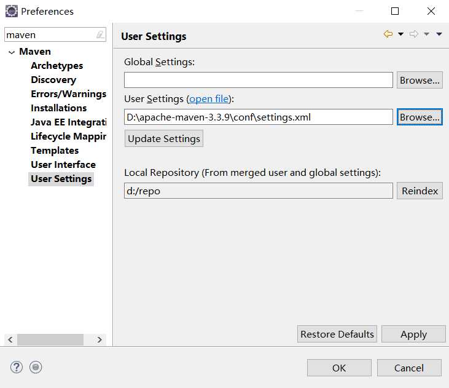Close the Preferences window
This screenshot has width=449, height=388.
431,11
